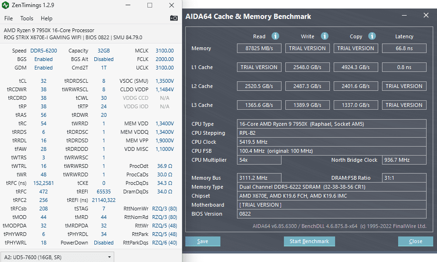Close the AIDA64 window with X
437x262 pixels.
[426, 15]
